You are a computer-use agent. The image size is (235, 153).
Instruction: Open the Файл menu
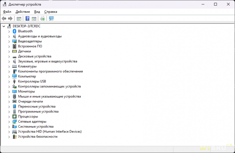tap(7, 12)
